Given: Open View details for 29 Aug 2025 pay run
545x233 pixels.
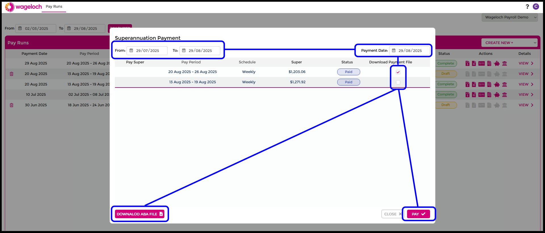Looking at the screenshot, I should [x=526, y=63].
